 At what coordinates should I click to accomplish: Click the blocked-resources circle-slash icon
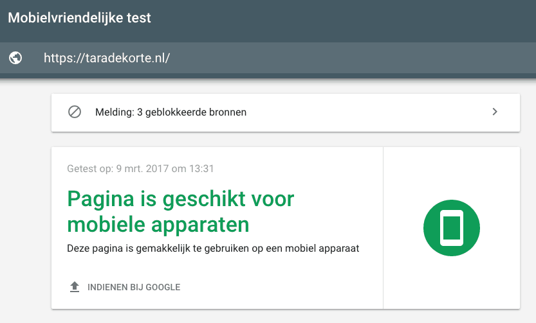[x=75, y=112]
